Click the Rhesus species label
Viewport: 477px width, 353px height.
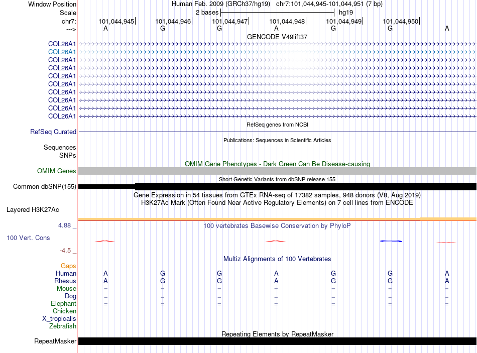(65, 281)
